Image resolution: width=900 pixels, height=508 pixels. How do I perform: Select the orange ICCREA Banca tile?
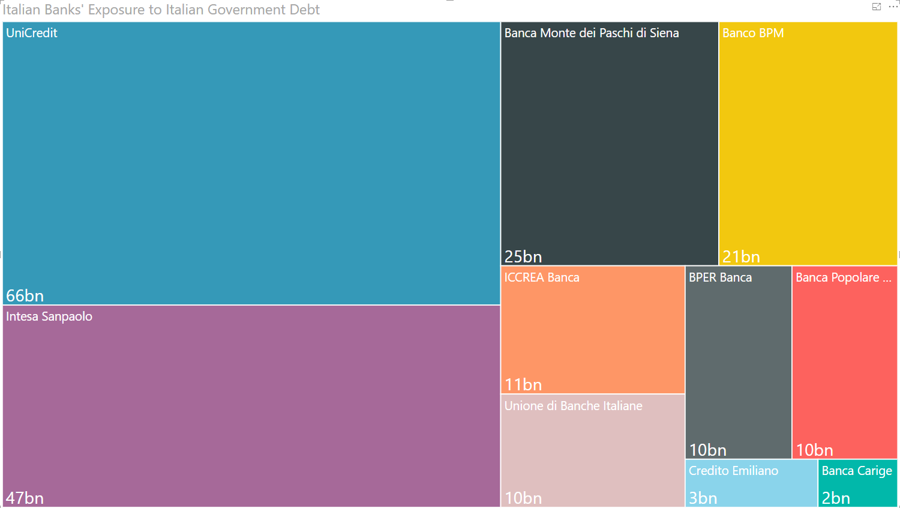[x=593, y=330]
